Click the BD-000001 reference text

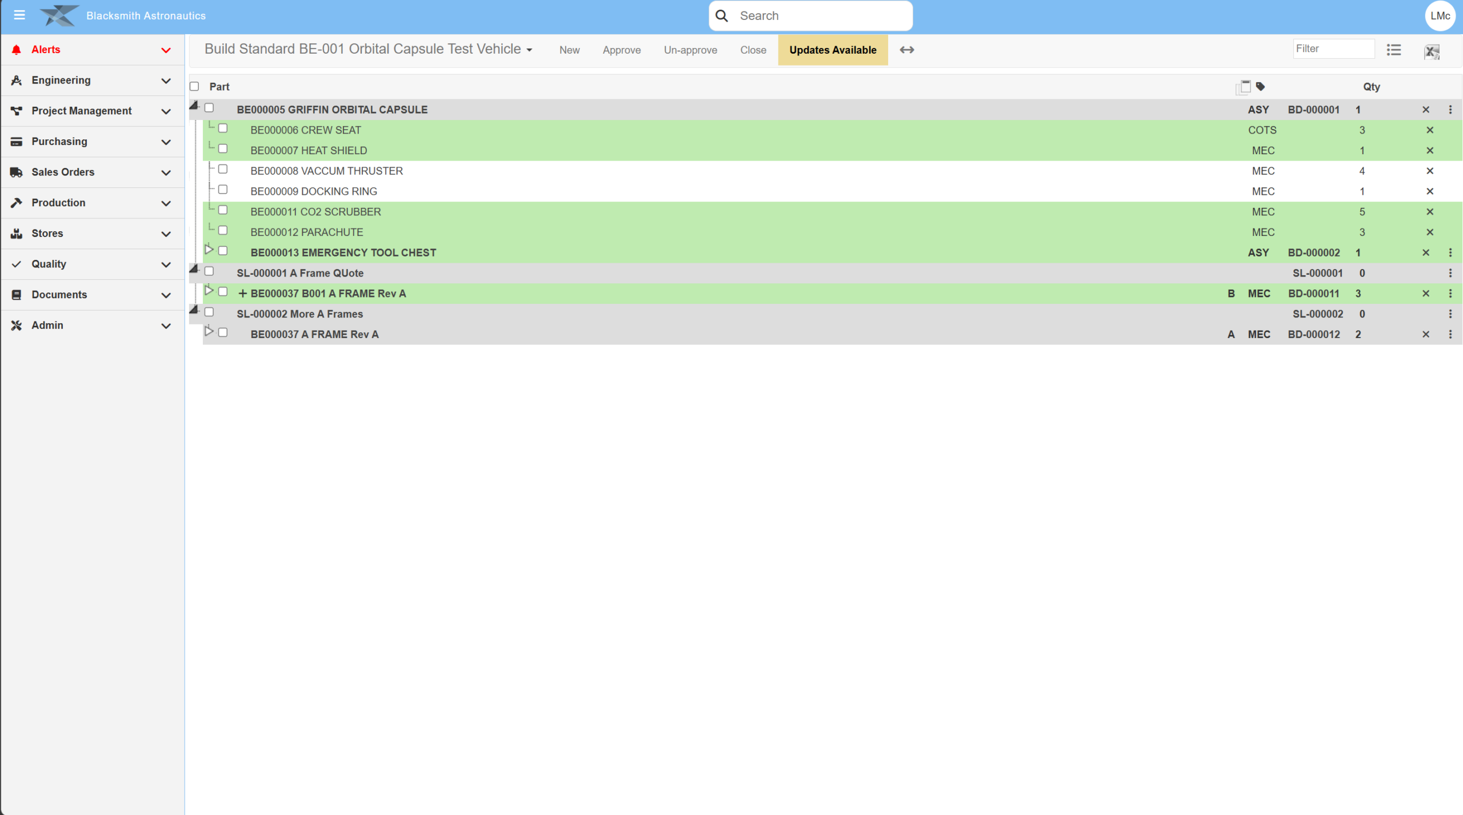tap(1313, 110)
